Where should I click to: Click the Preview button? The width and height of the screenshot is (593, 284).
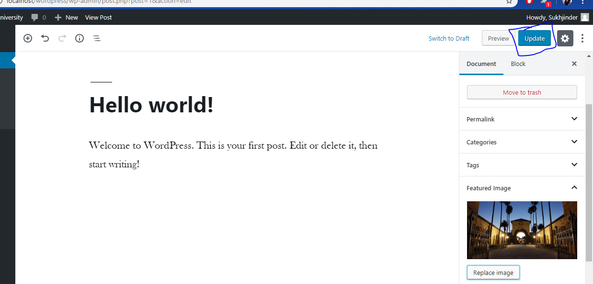498,38
